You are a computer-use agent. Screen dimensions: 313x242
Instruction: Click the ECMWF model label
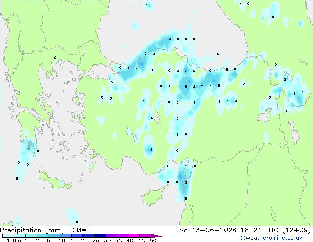pyautogui.click(x=79, y=230)
